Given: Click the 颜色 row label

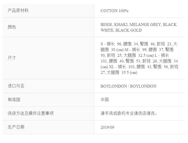Looking at the screenshot, I should click(x=12, y=27).
